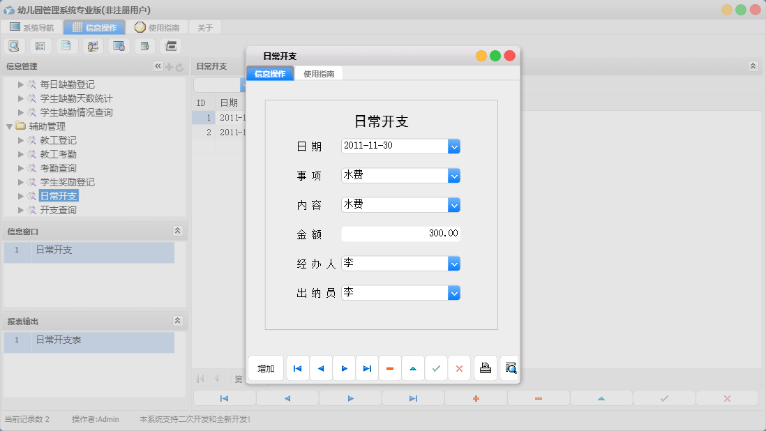The height and width of the screenshot is (431, 766).
Task: Click the display settings toolbar icon
Action: point(118,45)
